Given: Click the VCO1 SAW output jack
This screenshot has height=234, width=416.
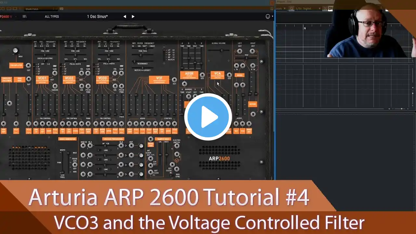Looking at the screenshot, I should coord(55,73).
